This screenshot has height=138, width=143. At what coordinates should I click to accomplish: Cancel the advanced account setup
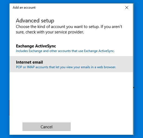47,127
